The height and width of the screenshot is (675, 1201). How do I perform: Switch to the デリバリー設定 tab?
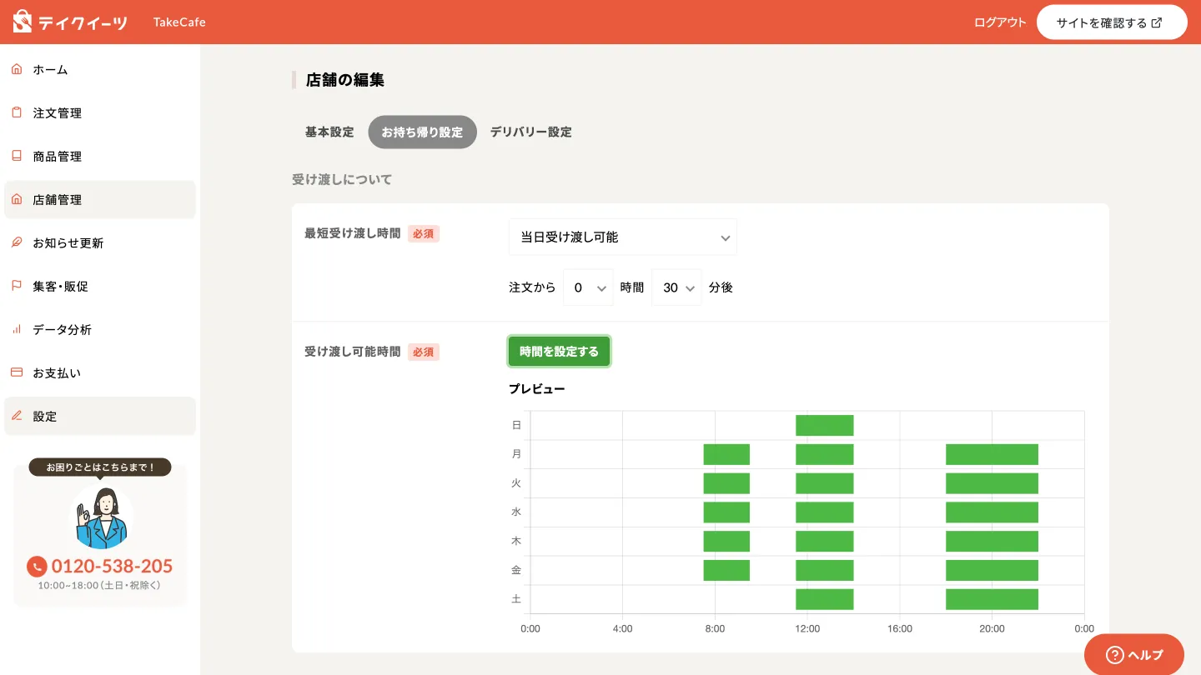pos(530,132)
